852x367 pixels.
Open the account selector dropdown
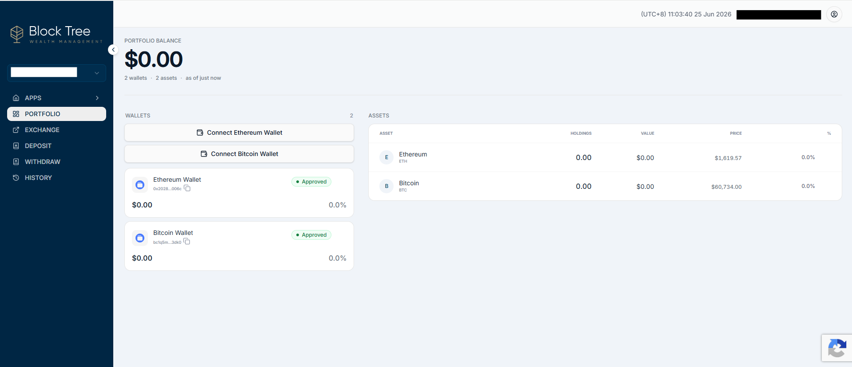[56, 73]
